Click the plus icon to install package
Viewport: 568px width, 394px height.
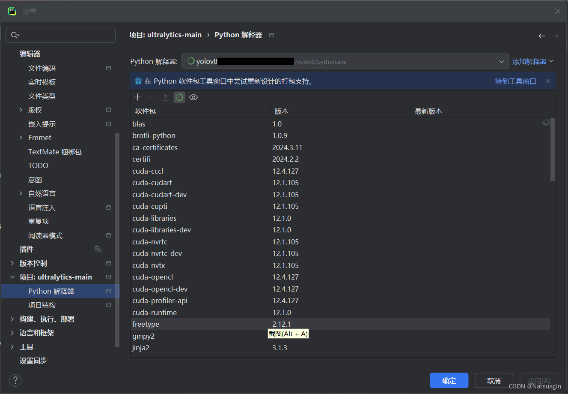[x=137, y=97]
